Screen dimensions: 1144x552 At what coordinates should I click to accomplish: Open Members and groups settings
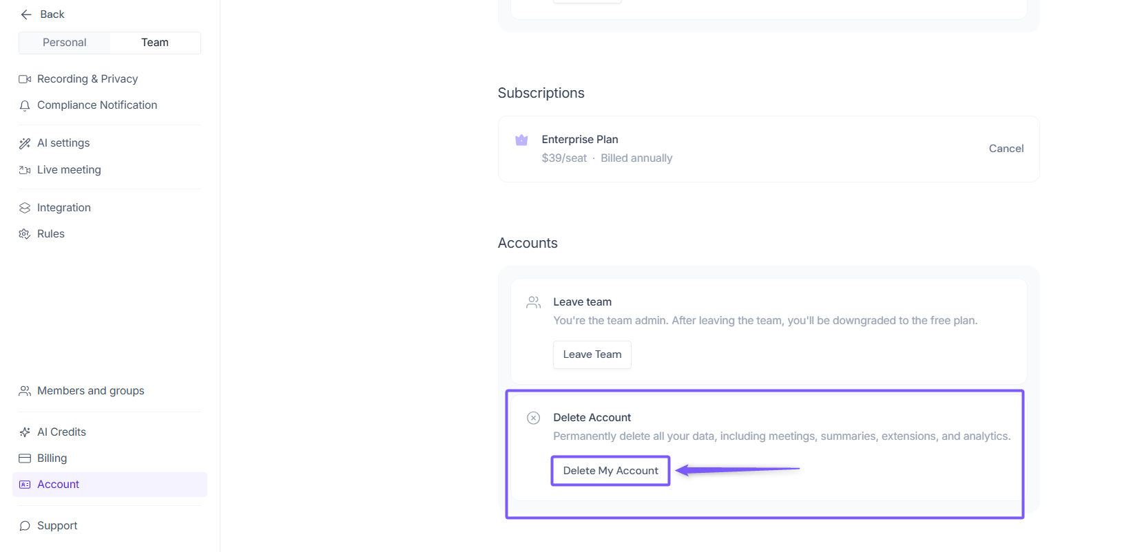[x=90, y=391]
